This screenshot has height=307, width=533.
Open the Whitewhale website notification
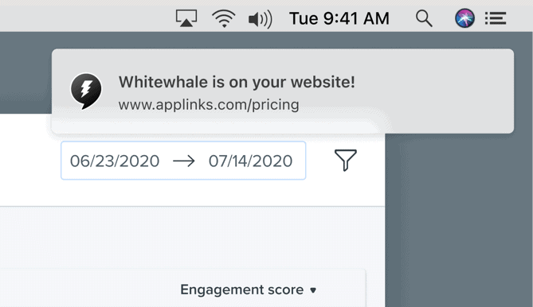tap(283, 91)
